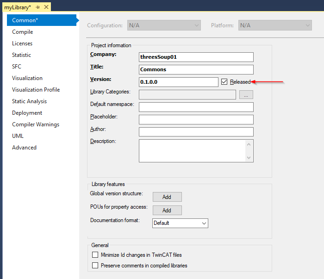Click the Library Categories field

[187, 94]
